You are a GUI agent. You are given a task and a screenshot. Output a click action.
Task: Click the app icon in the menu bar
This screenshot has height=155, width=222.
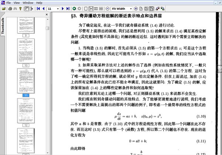coord(3,3)
